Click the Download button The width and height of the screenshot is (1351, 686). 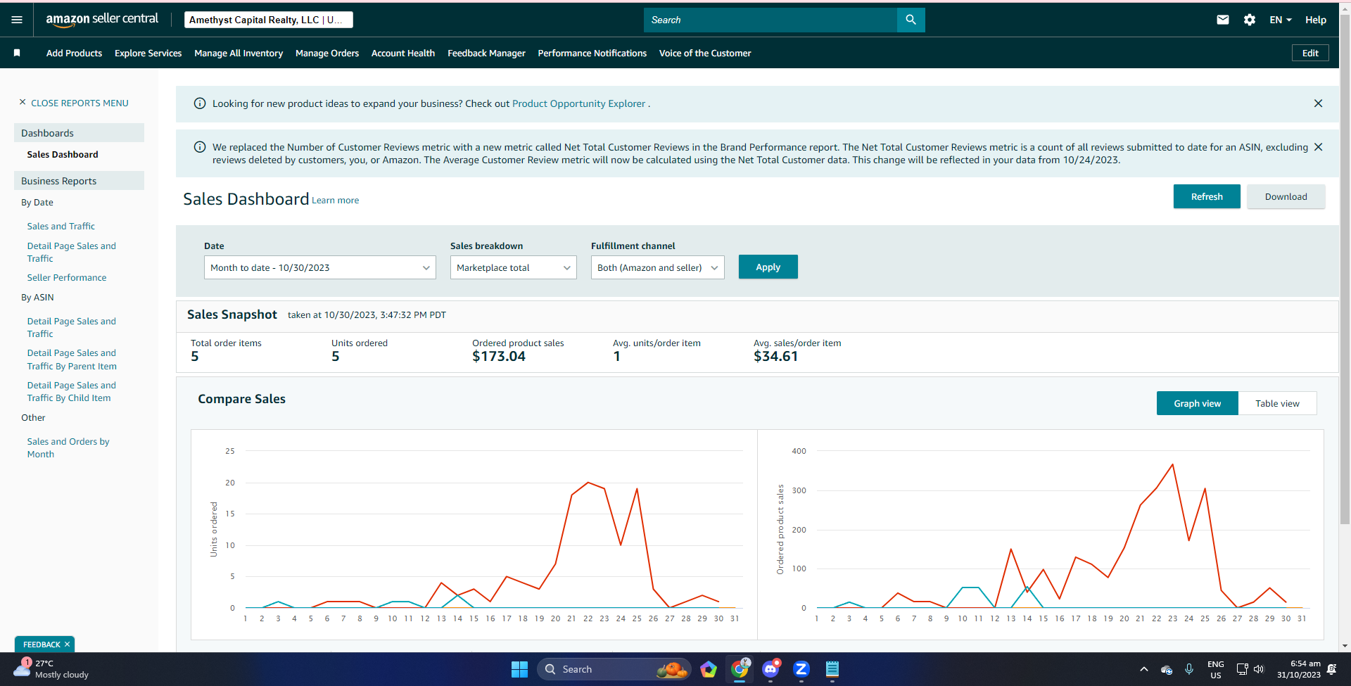(1286, 196)
